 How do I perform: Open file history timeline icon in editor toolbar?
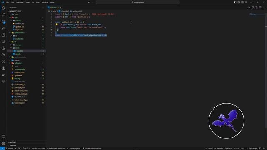pos(253,7)
